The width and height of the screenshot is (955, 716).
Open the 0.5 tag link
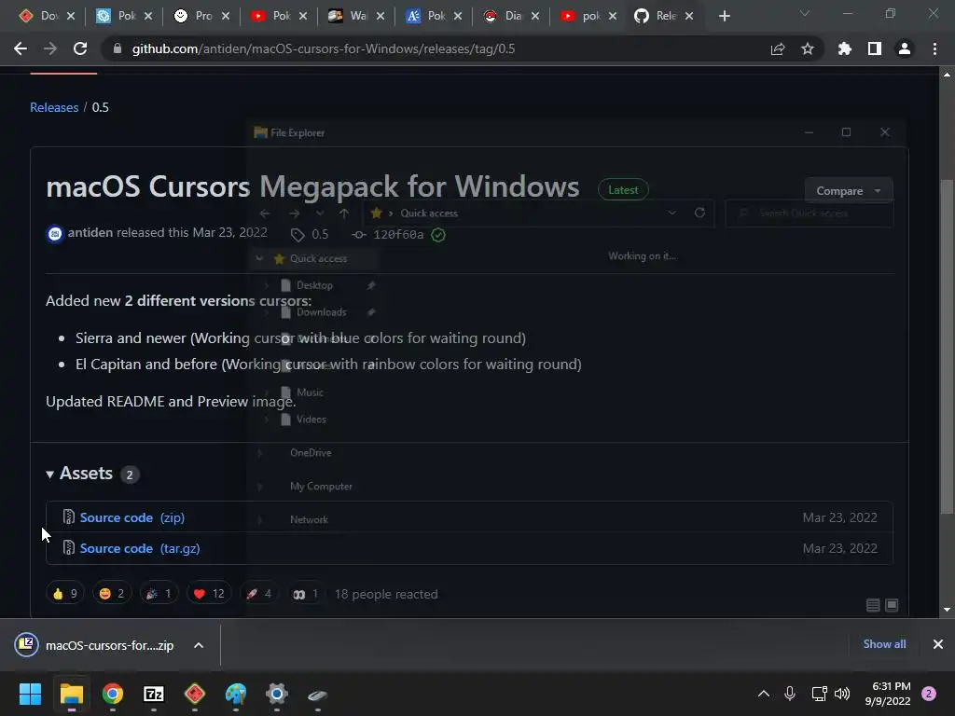coord(310,234)
